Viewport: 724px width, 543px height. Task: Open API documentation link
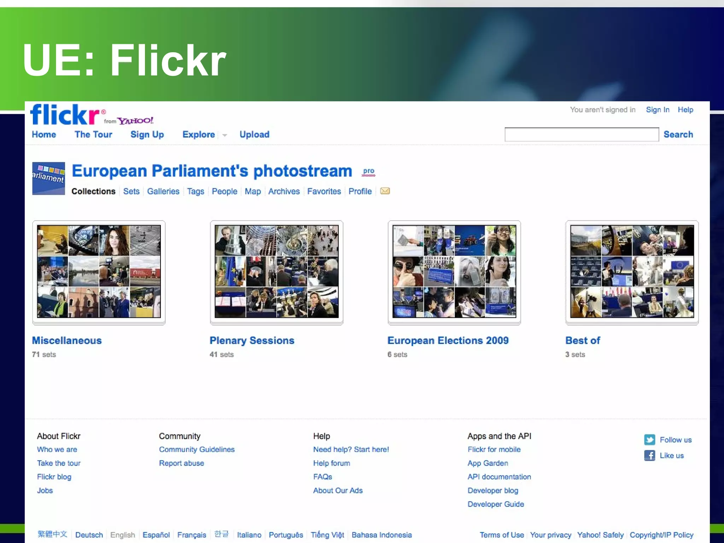tap(499, 477)
